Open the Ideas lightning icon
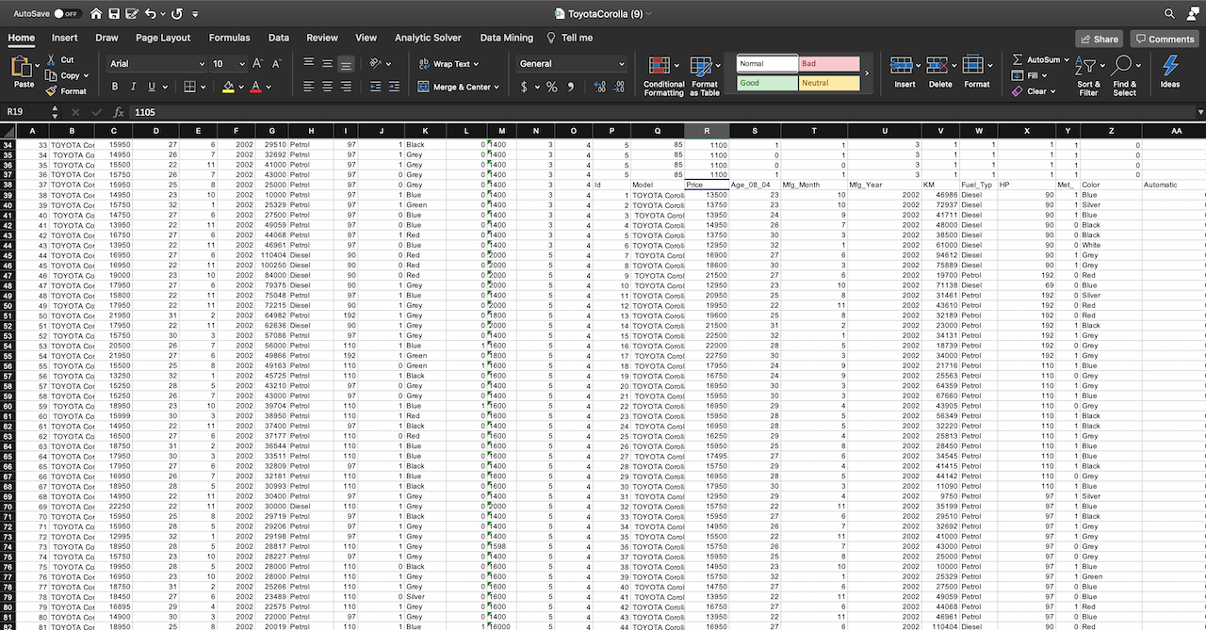Viewport: 1206px width, 630px height. tap(1169, 68)
